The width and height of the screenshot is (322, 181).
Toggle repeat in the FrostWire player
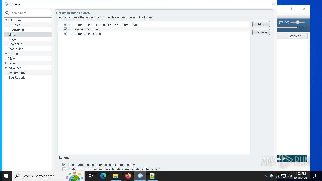point(281,22)
